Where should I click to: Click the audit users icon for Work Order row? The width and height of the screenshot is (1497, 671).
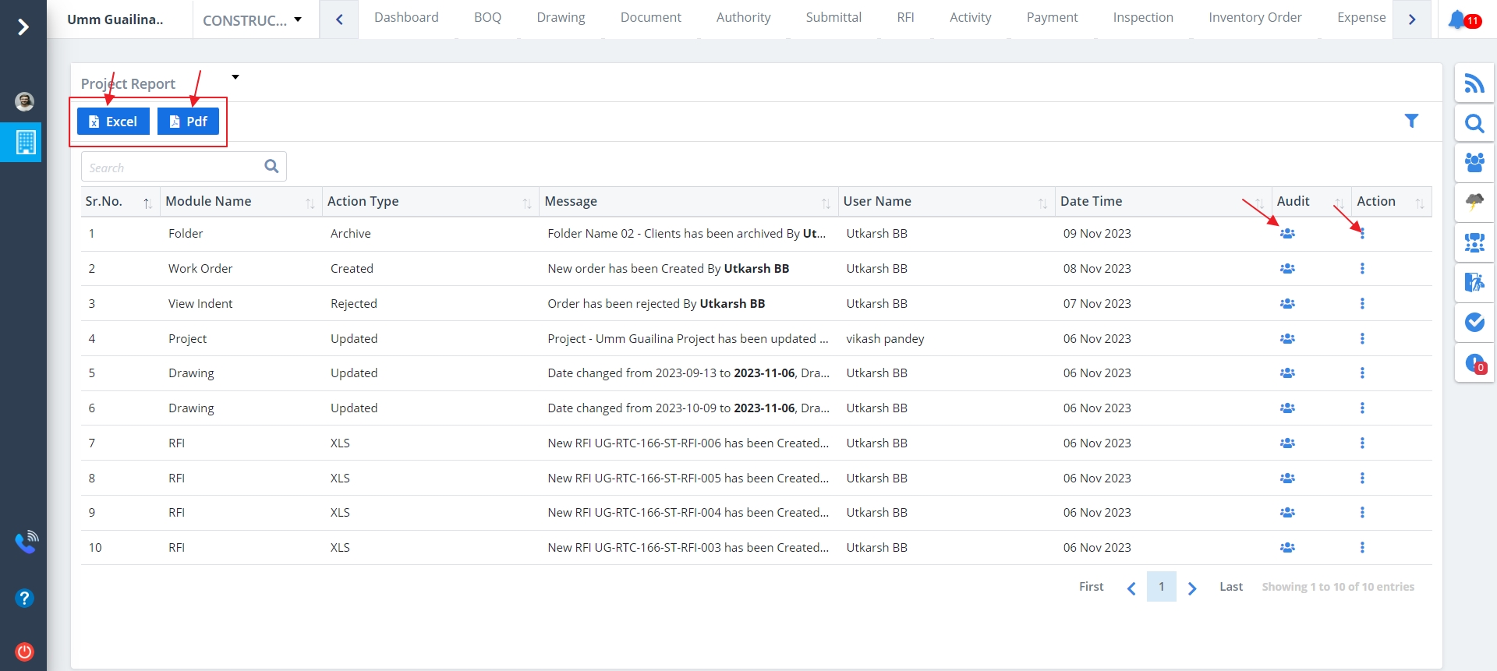click(x=1286, y=269)
